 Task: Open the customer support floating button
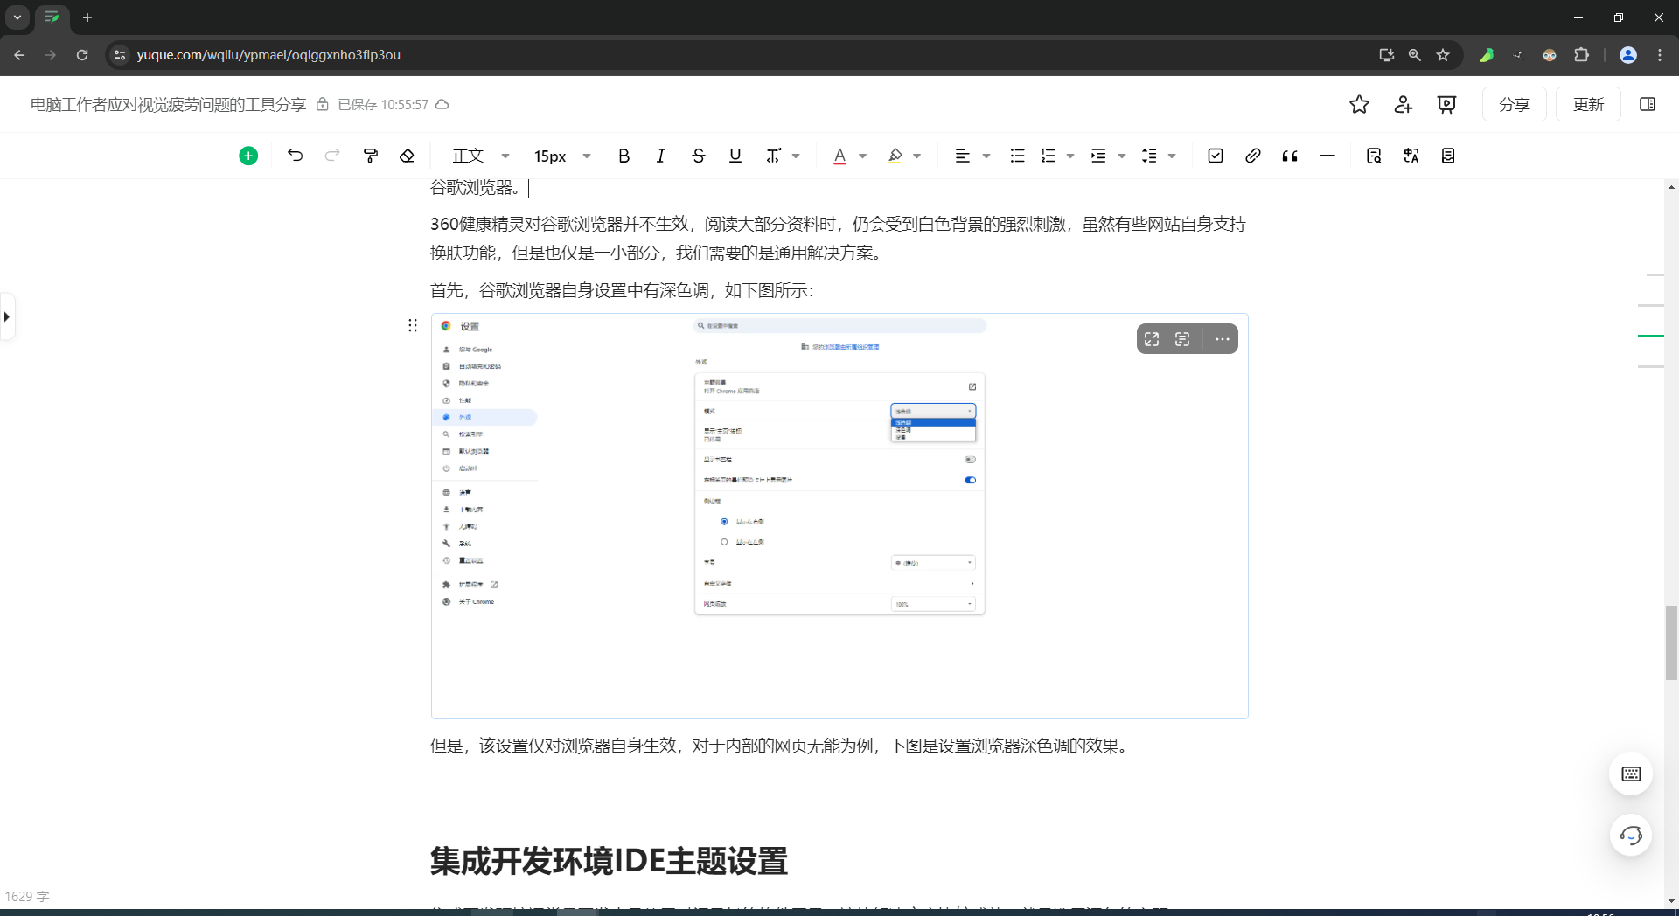pyautogui.click(x=1631, y=836)
